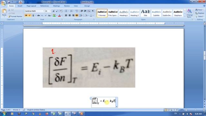Open the Change Styles dropdown
The image size is (206, 116).
tap(190, 13)
